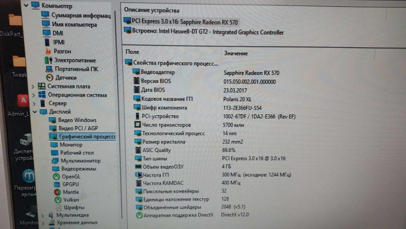Select the Частота ГП field
This screenshot has width=406, height=229.
156,175
